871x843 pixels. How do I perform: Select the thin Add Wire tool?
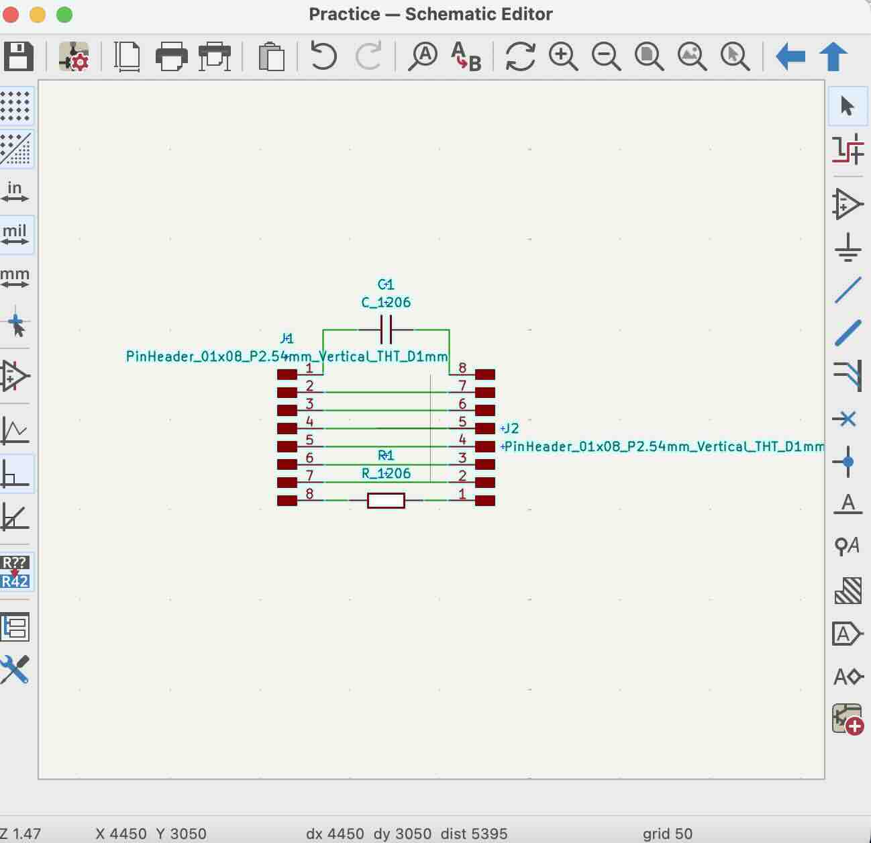[848, 290]
